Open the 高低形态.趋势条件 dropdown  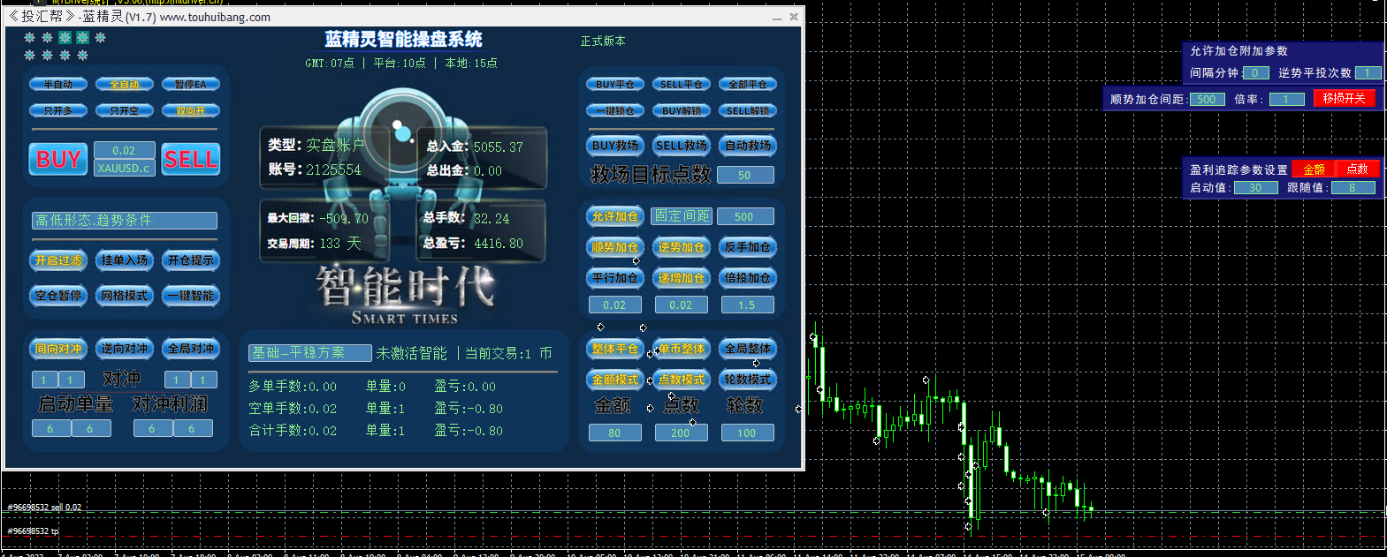point(125,221)
